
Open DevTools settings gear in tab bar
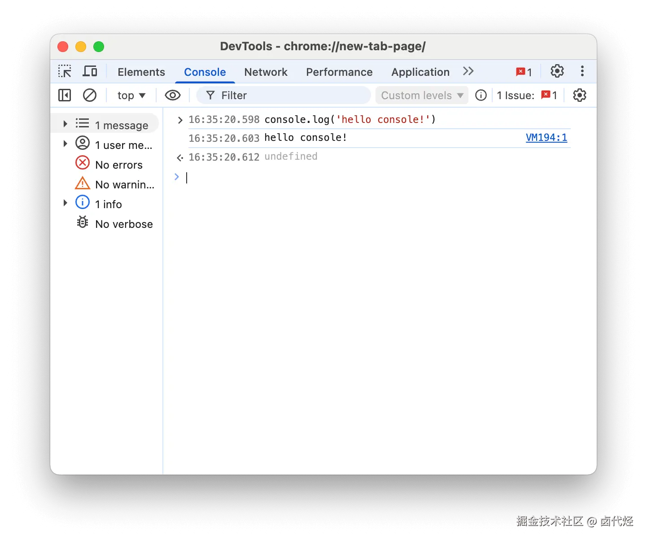(557, 71)
